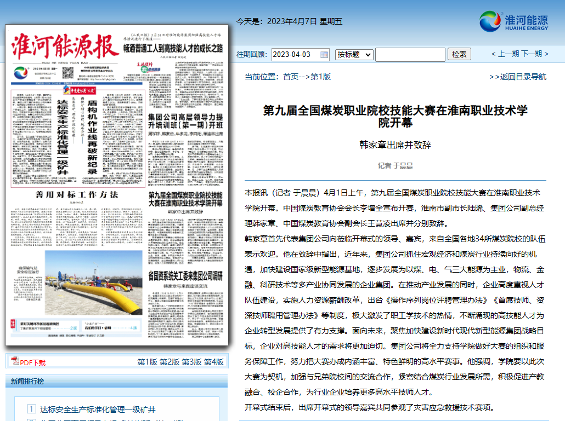Click the 检索 search button
The height and width of the screenshot is (421, 565).
click(459, 54)
